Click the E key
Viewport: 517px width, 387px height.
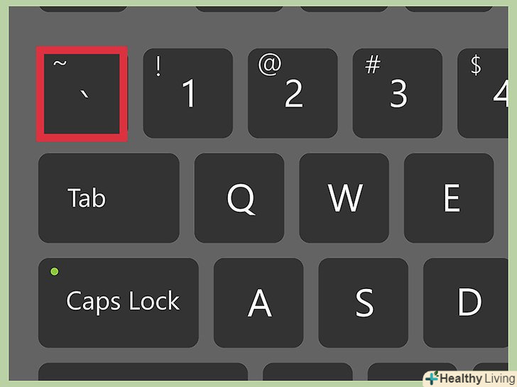tap(449, 198)
